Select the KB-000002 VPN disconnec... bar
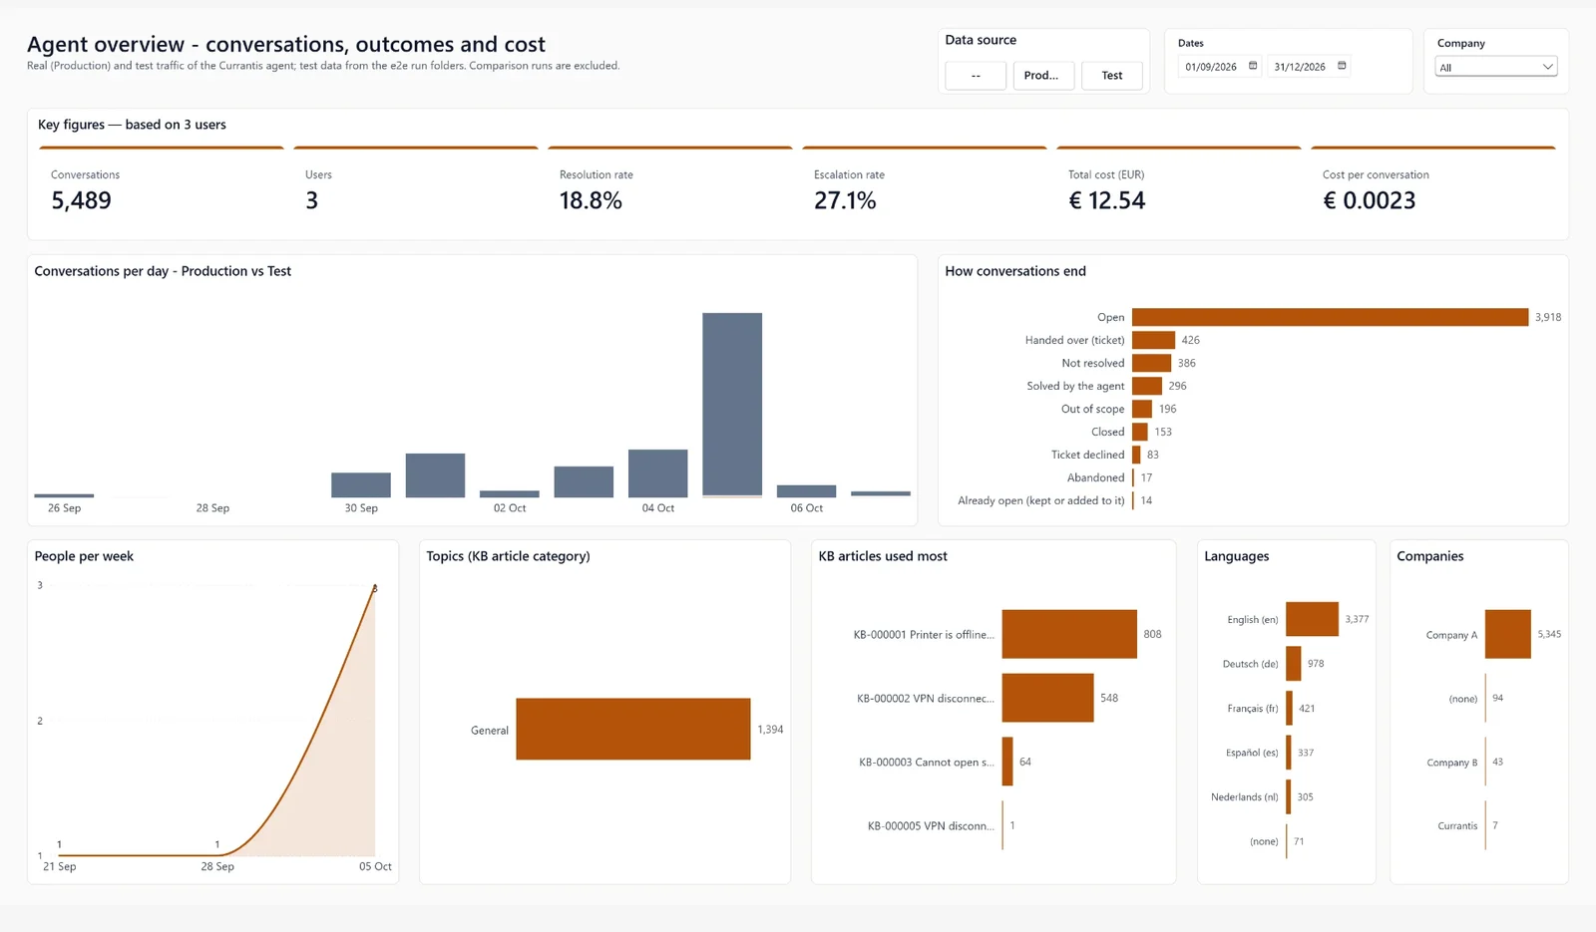Image resolution: width=1596 pixels, height=932 pixels. coord(1047,698)
